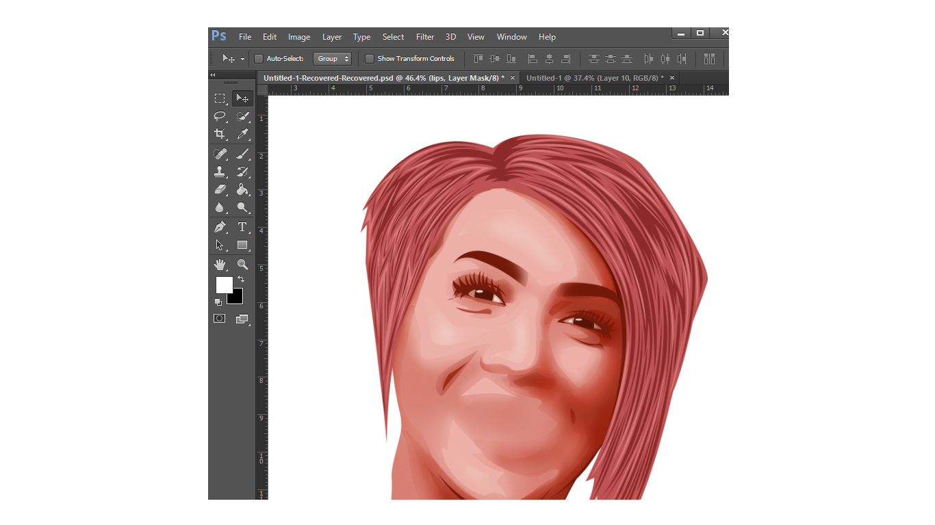
Task: Collapse the toolbox with double-arrow
Action: pos(212,75)
